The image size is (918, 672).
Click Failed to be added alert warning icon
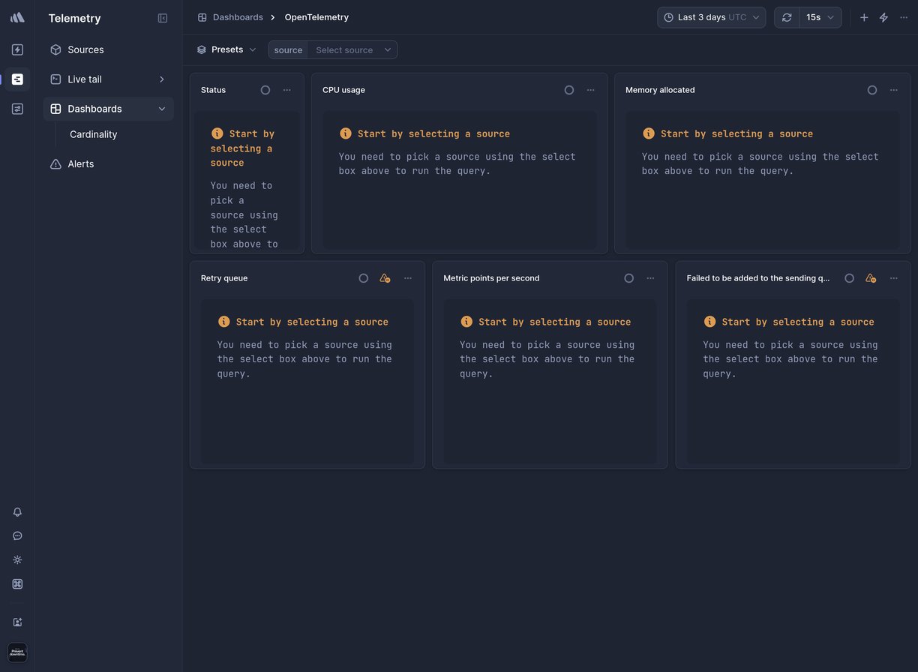[871, 278]
